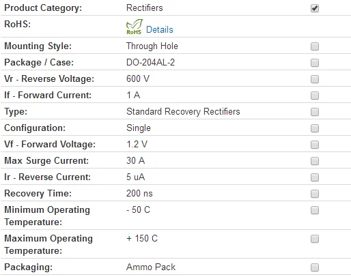
Task: Tick the Vf Forward Voltage 1.2 V checkbox
Action: [315, 145]
